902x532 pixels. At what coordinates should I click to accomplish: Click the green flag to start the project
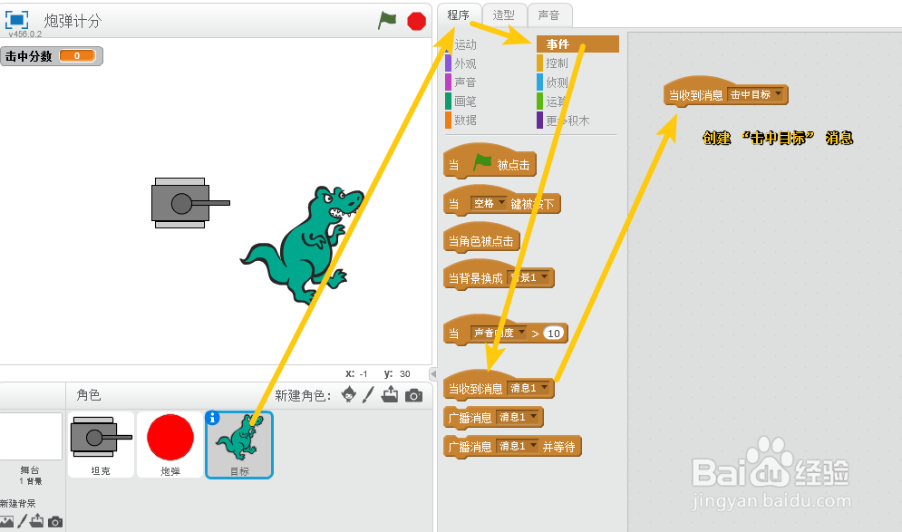point(387,21)
